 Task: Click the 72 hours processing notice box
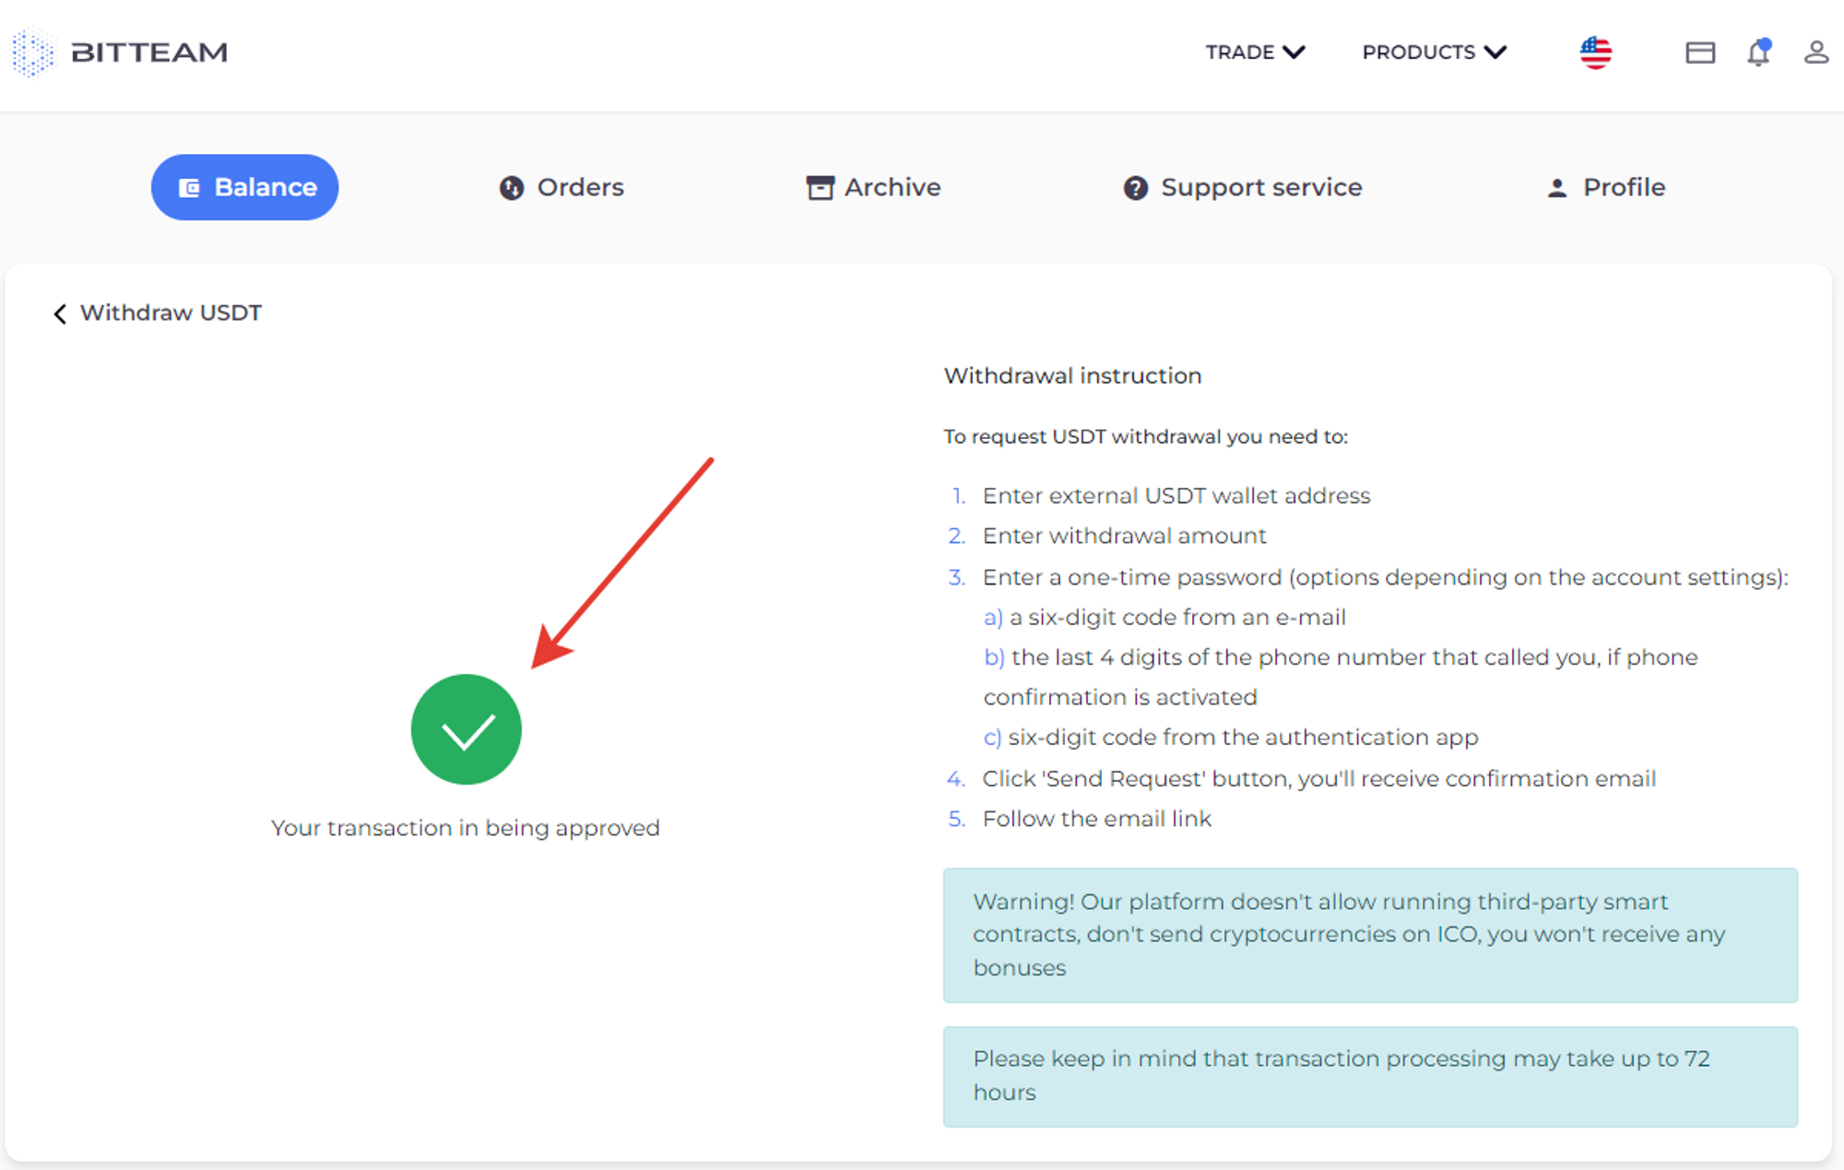coord(1370,1076)
